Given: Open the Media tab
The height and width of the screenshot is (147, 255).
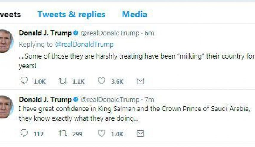Looking at the screenshot, I should tap(135, 14).
